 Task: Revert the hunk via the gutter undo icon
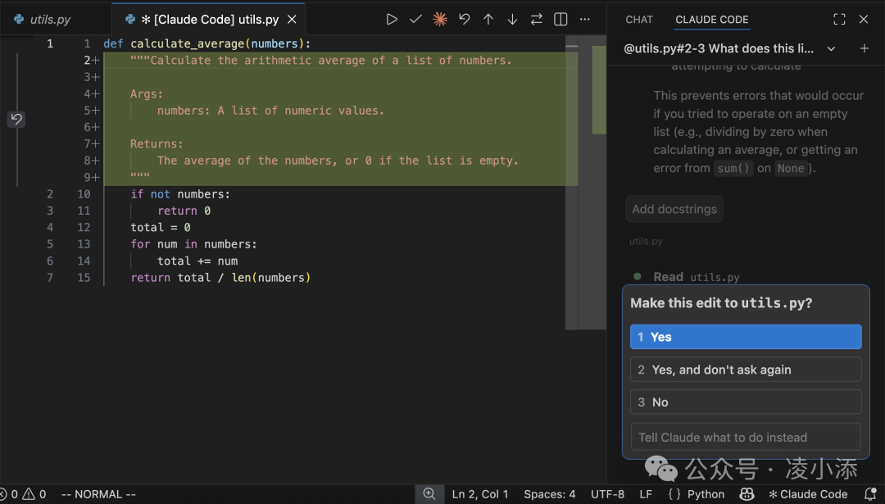16,119
